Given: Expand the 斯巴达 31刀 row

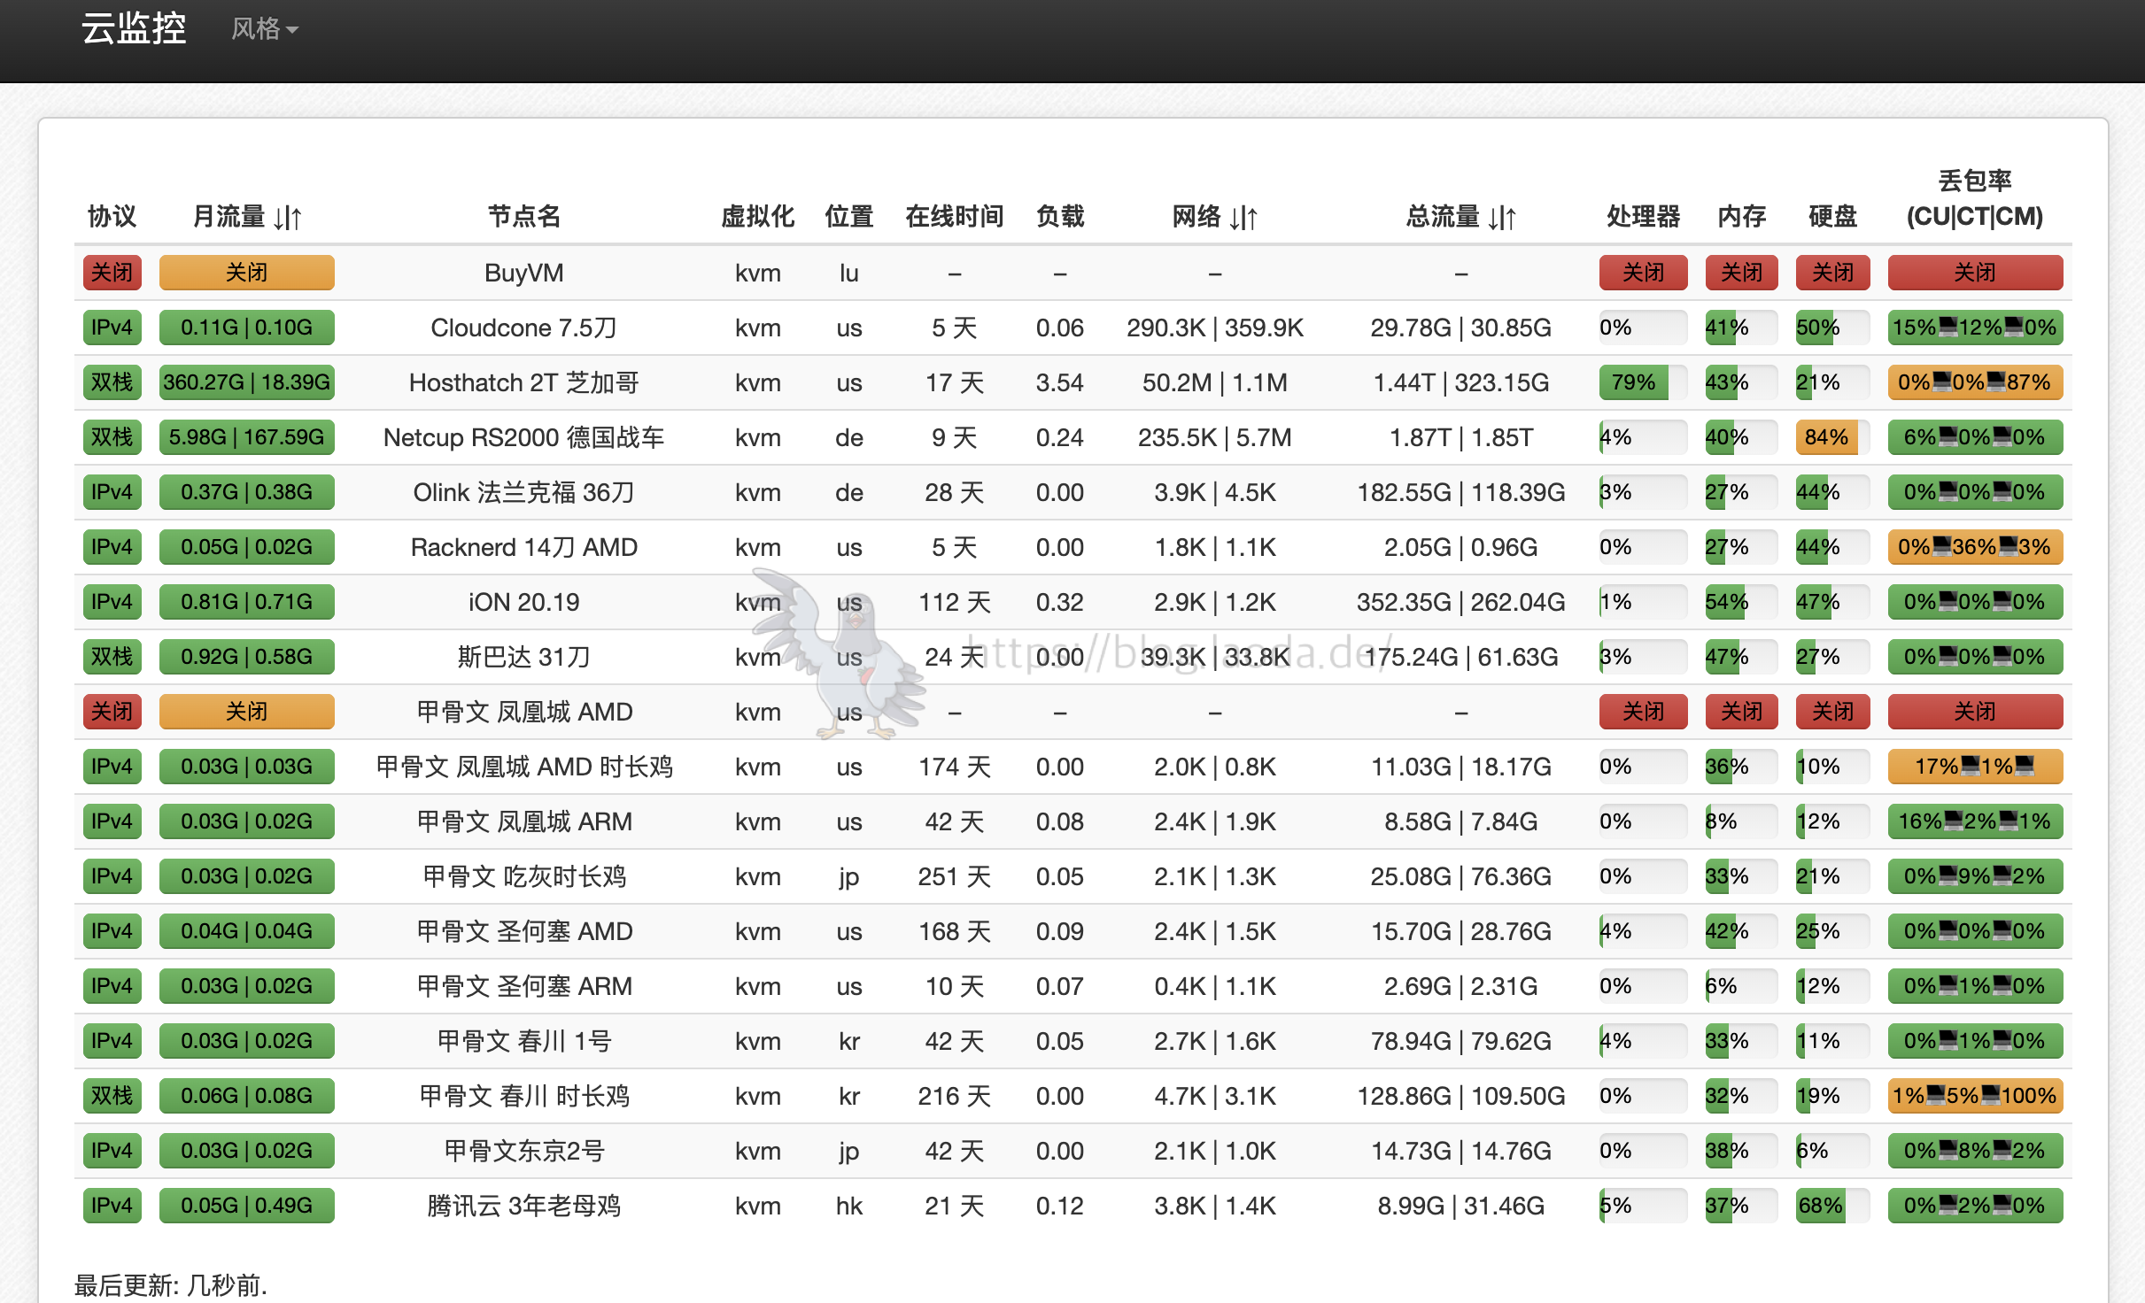Looking at the screenshot, I should (x=1072, y=657).
